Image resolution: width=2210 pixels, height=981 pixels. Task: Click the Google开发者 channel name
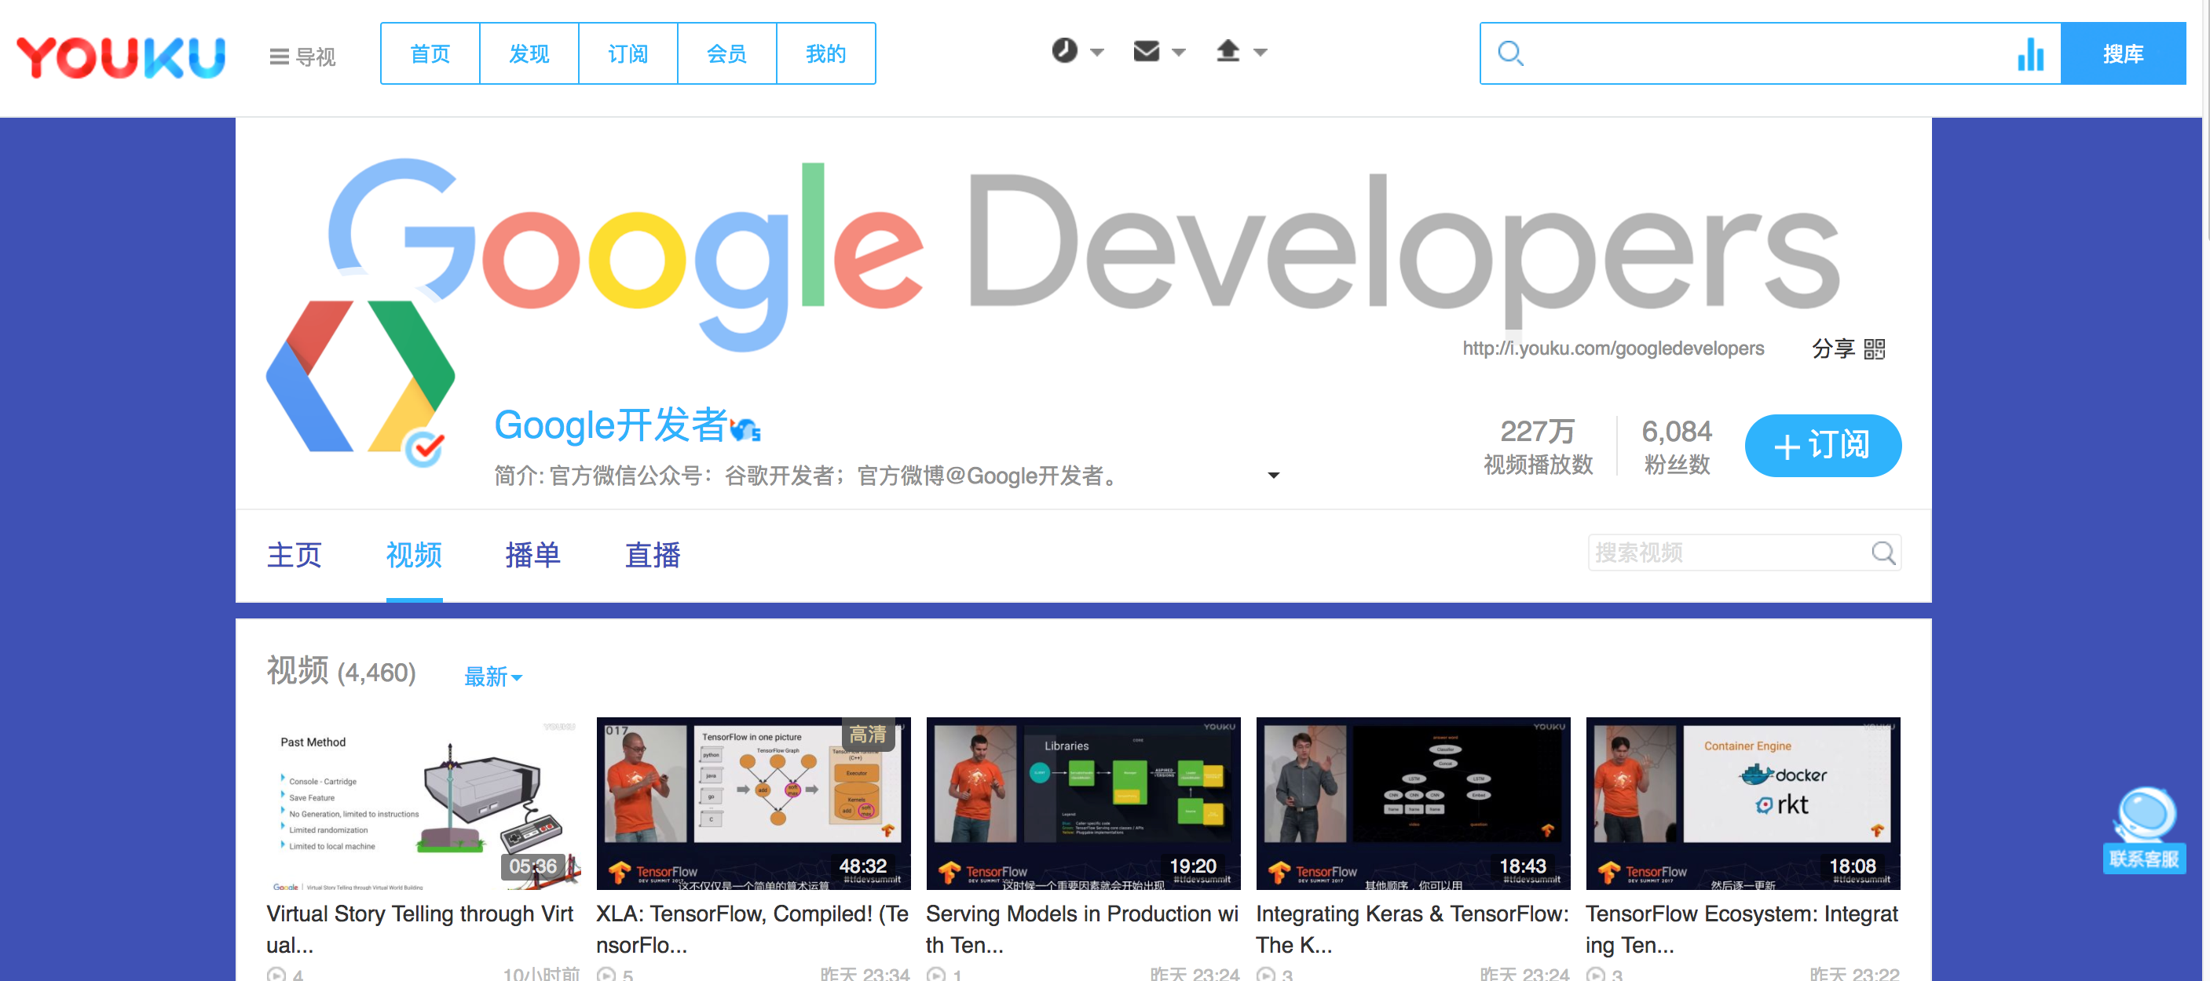coord(610,425)
